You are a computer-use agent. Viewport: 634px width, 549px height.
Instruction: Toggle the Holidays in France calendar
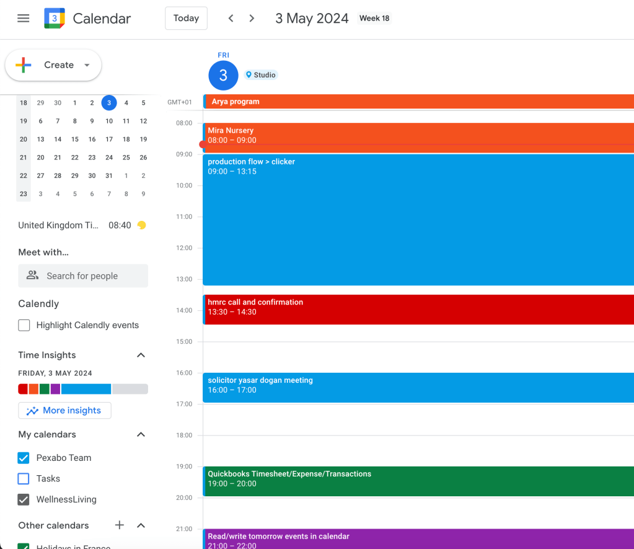(x=24, y=546)
